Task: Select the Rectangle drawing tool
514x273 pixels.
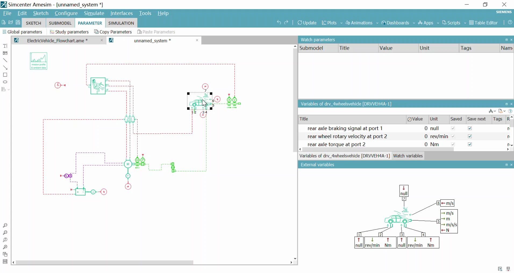Action: [x=5, y=75]
